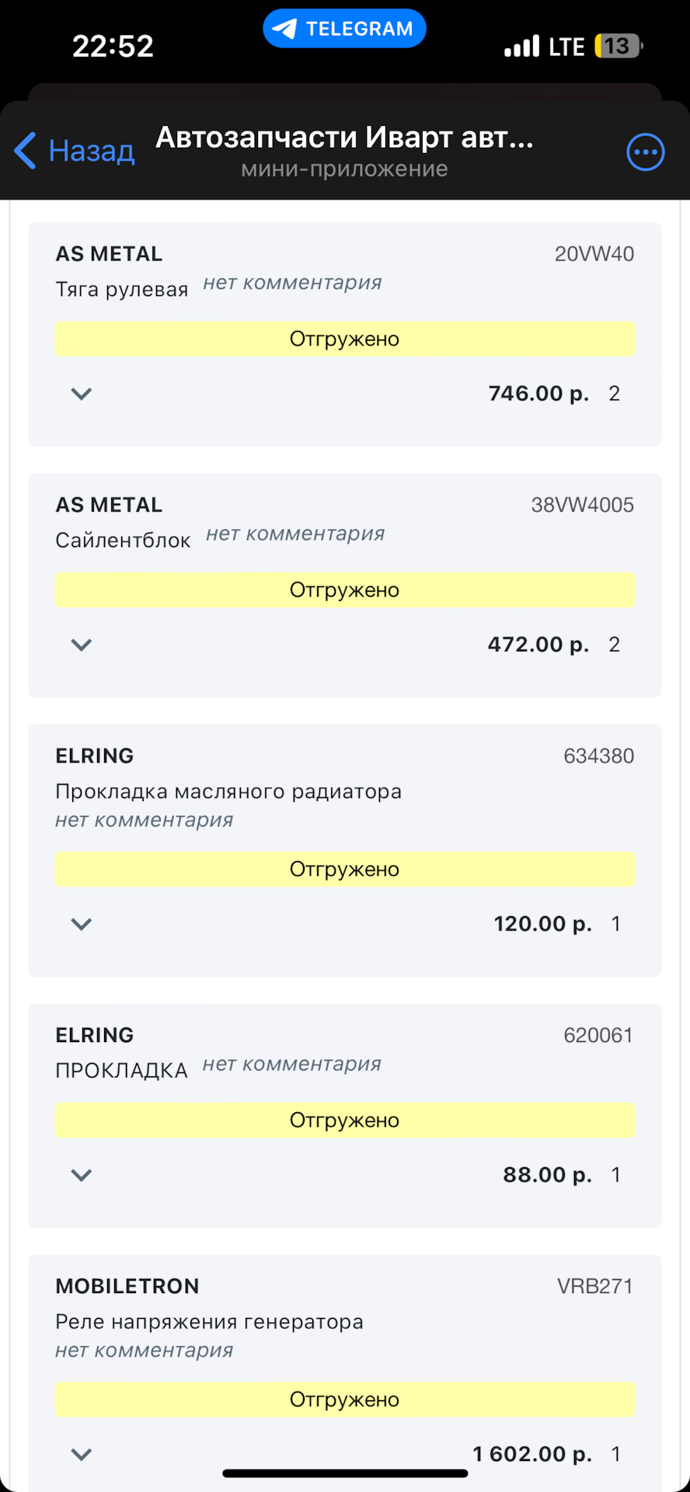Tap the LTE signal strength indicator
The width and height of the screenshot is (690, 1492).
click(521, 47)
